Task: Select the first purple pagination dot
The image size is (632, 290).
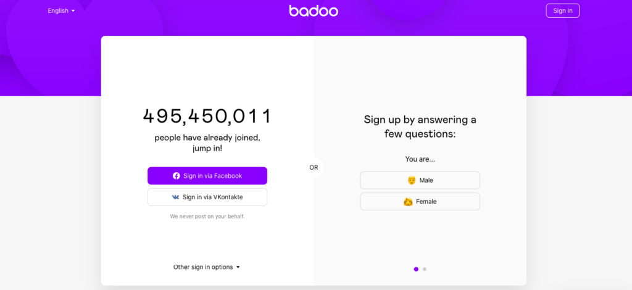Action: [416, 269]
